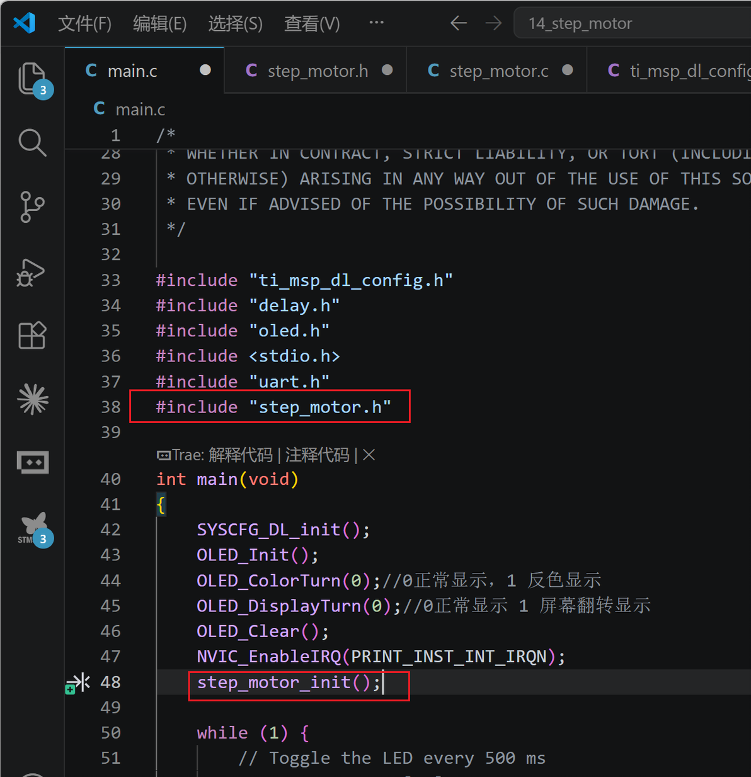Click 注释代码 code lens link
The image size is (751, 777).
(317, 455)
